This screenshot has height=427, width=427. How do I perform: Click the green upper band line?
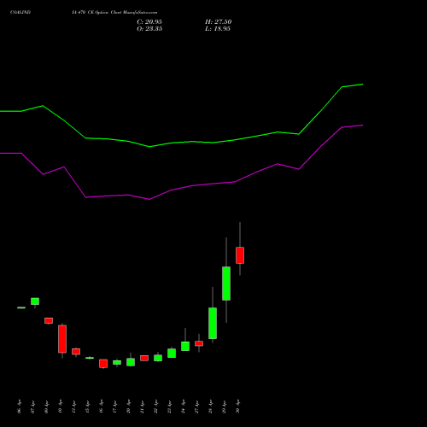point(192,142)
